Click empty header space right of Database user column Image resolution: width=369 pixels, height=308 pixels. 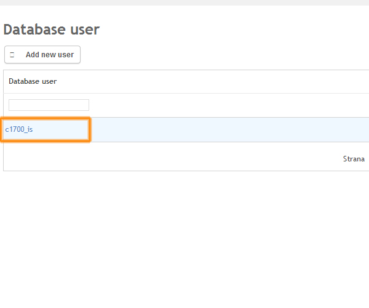(215, 81)
